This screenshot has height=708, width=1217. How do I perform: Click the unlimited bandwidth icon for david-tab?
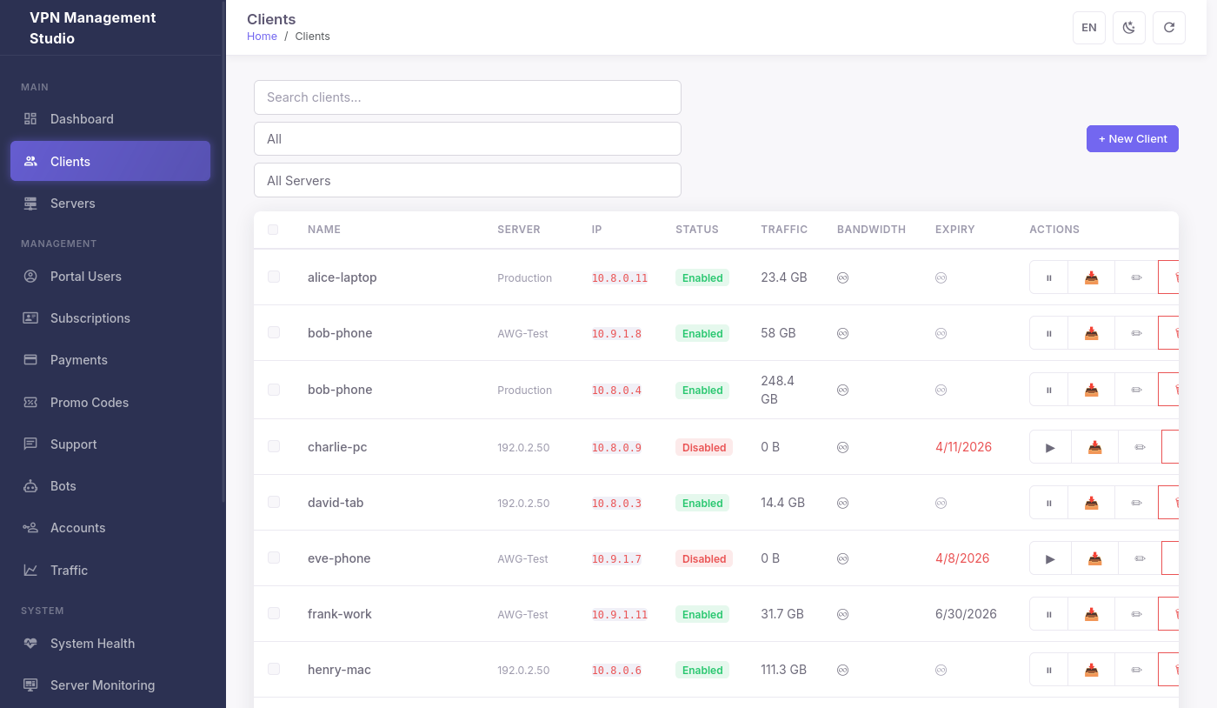(842, 502)
